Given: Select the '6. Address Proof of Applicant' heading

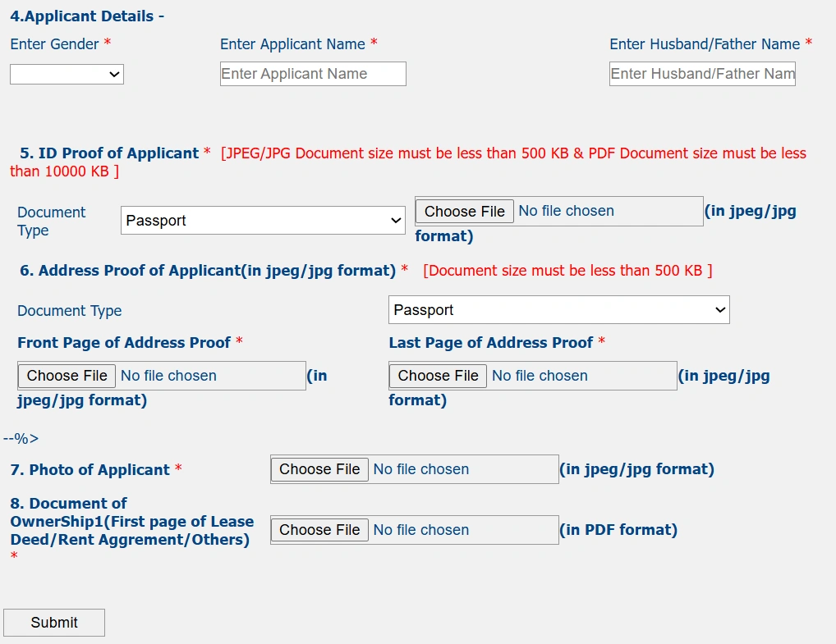Looking at the screenshot, I should [208, 271].
